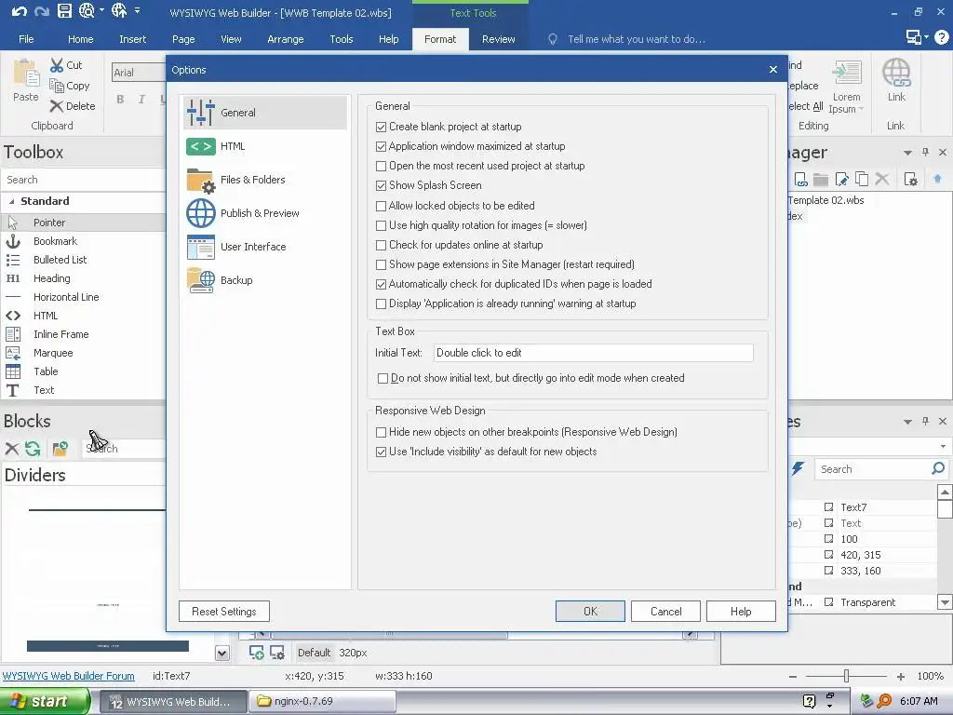Open the File menu
Screen dimensions: 953x715
coord(26,39)
